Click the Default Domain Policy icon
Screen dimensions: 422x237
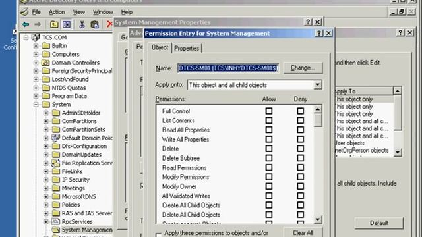[55, 138]
